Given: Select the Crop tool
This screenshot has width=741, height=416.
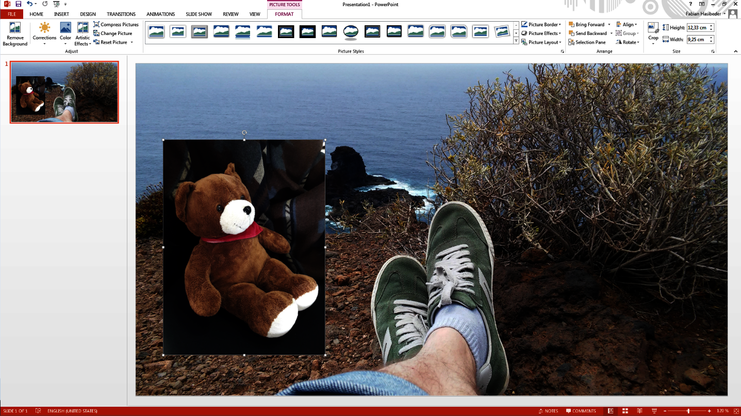Looking at the screenshot, I should pyautogui.click(x=653, y=32).
